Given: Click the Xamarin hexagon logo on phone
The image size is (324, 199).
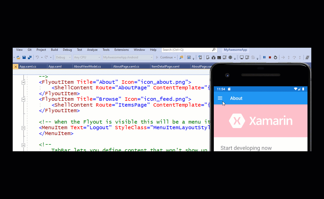Looking at the screenshot, I should pos(237,121).
